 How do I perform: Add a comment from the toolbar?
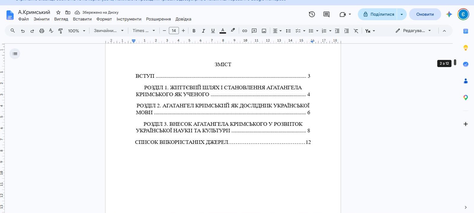pyautogui.click(x=254, y=31)
